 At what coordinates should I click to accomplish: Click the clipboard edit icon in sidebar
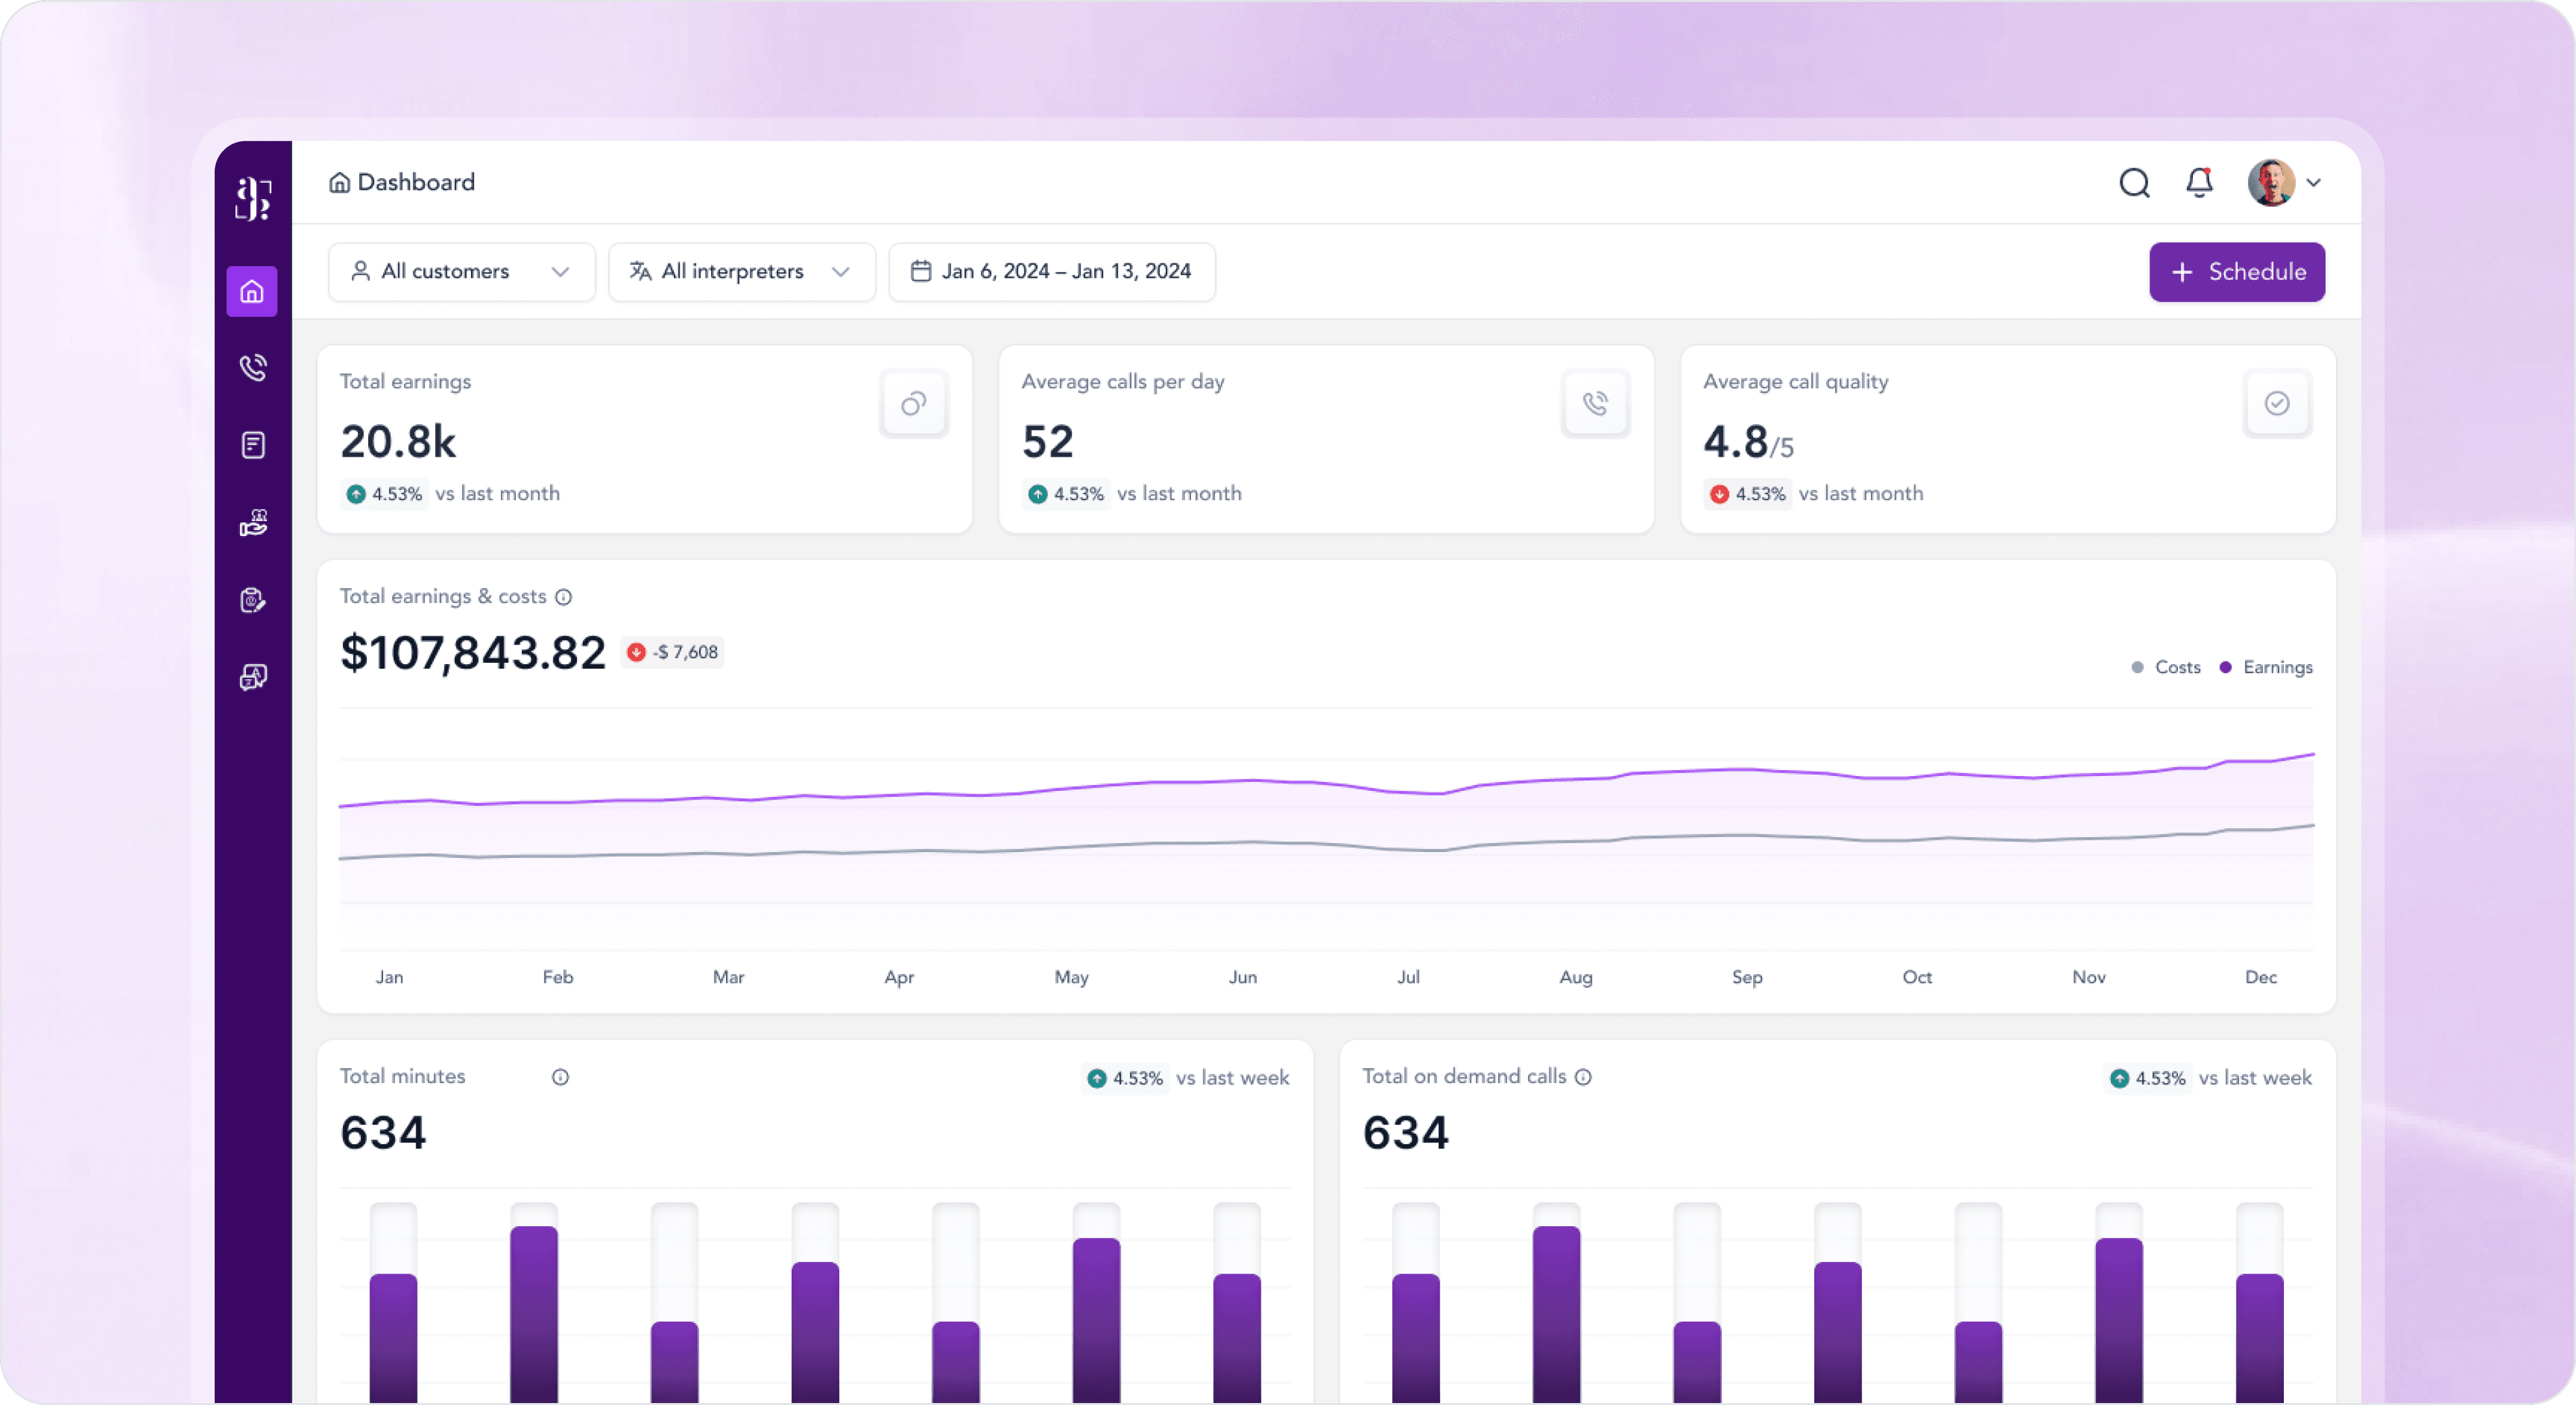tap(253, 600)
